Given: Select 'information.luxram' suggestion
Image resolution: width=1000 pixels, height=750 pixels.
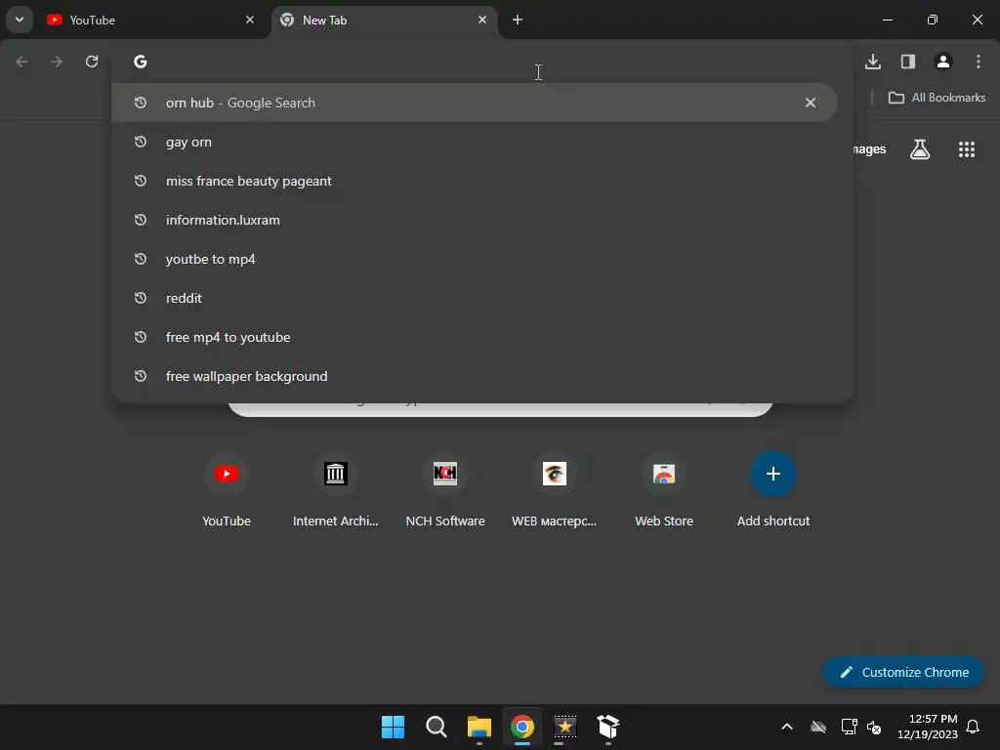Looking at the screenshot, I should pyautogui.click(x=475, y=220).
